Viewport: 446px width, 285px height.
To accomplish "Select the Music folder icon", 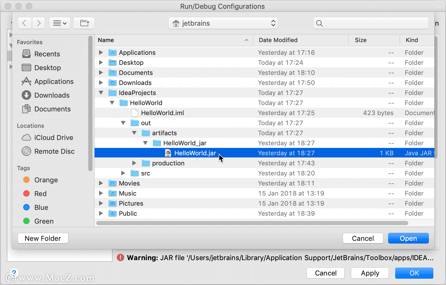I will coord(113,193).
